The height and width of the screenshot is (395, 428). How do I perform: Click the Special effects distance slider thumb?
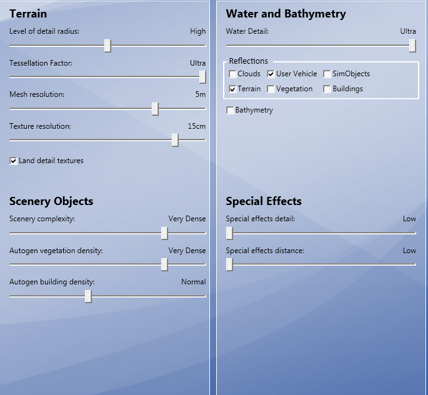coord(229,265)
